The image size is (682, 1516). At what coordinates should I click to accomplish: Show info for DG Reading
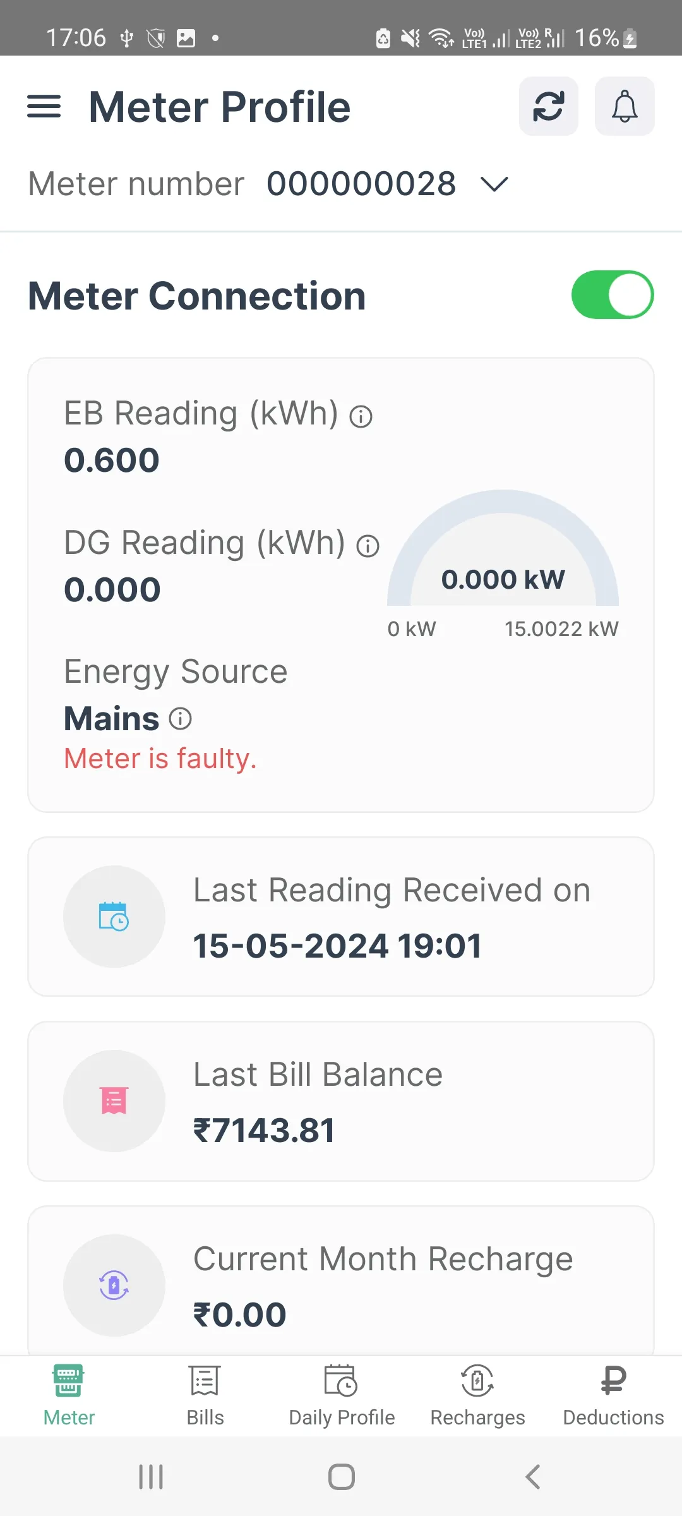pos(368,546)
